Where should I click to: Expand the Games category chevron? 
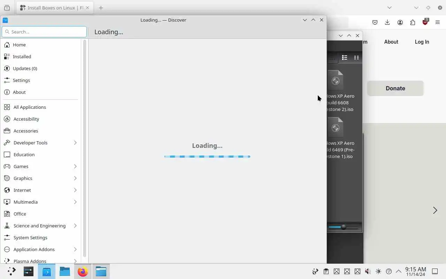[75, 166]
